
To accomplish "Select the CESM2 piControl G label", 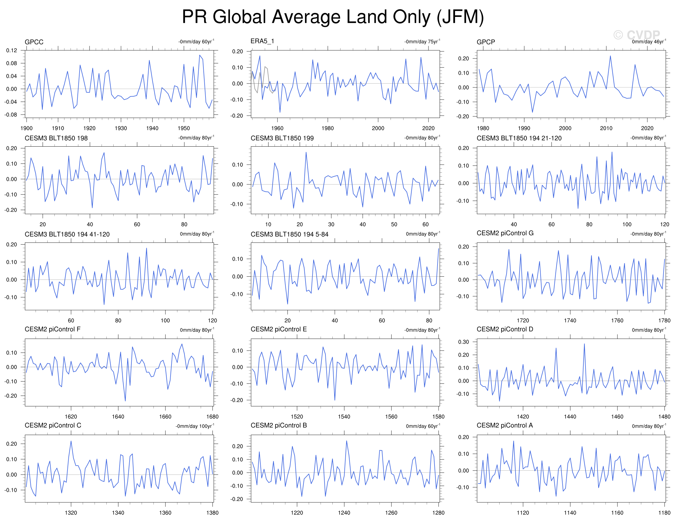I will point(505,233).
